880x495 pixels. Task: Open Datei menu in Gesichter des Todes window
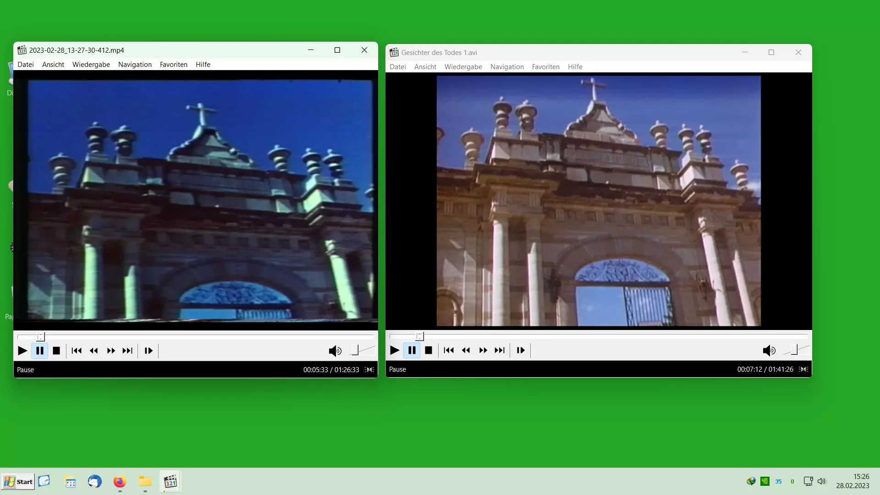[x=398, y=67]
